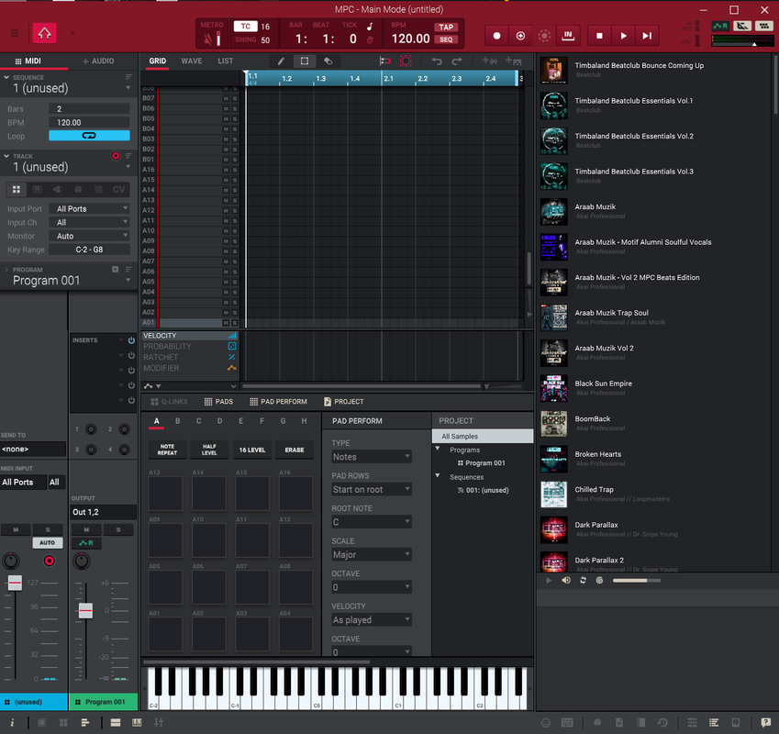Click the Play Start button
Screen dimensions: 779x734
647,36
